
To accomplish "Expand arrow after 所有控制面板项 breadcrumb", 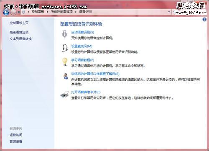I will 76,12.
